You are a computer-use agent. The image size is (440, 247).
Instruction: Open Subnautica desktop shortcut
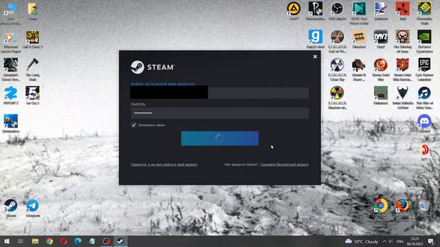(x=11, y=123)
